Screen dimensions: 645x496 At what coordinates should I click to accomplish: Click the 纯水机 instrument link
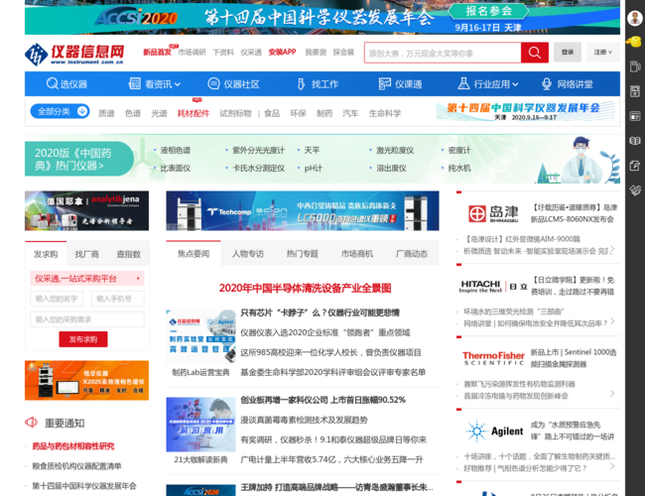(x=459, y=168)
